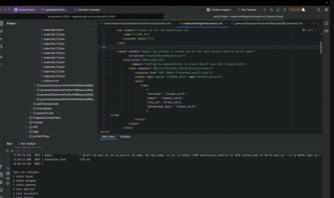Close the Run Testlum run tab
Screen dimensions: 334x198
39,144
